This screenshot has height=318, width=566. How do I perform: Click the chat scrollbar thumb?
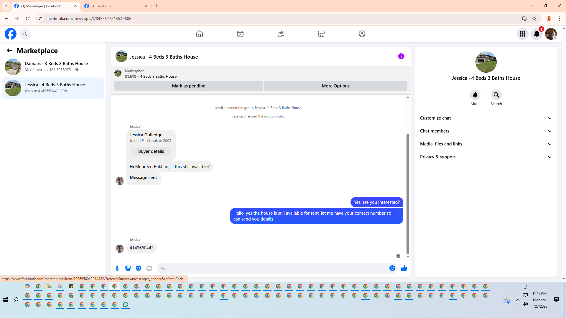tap(408, 193)
